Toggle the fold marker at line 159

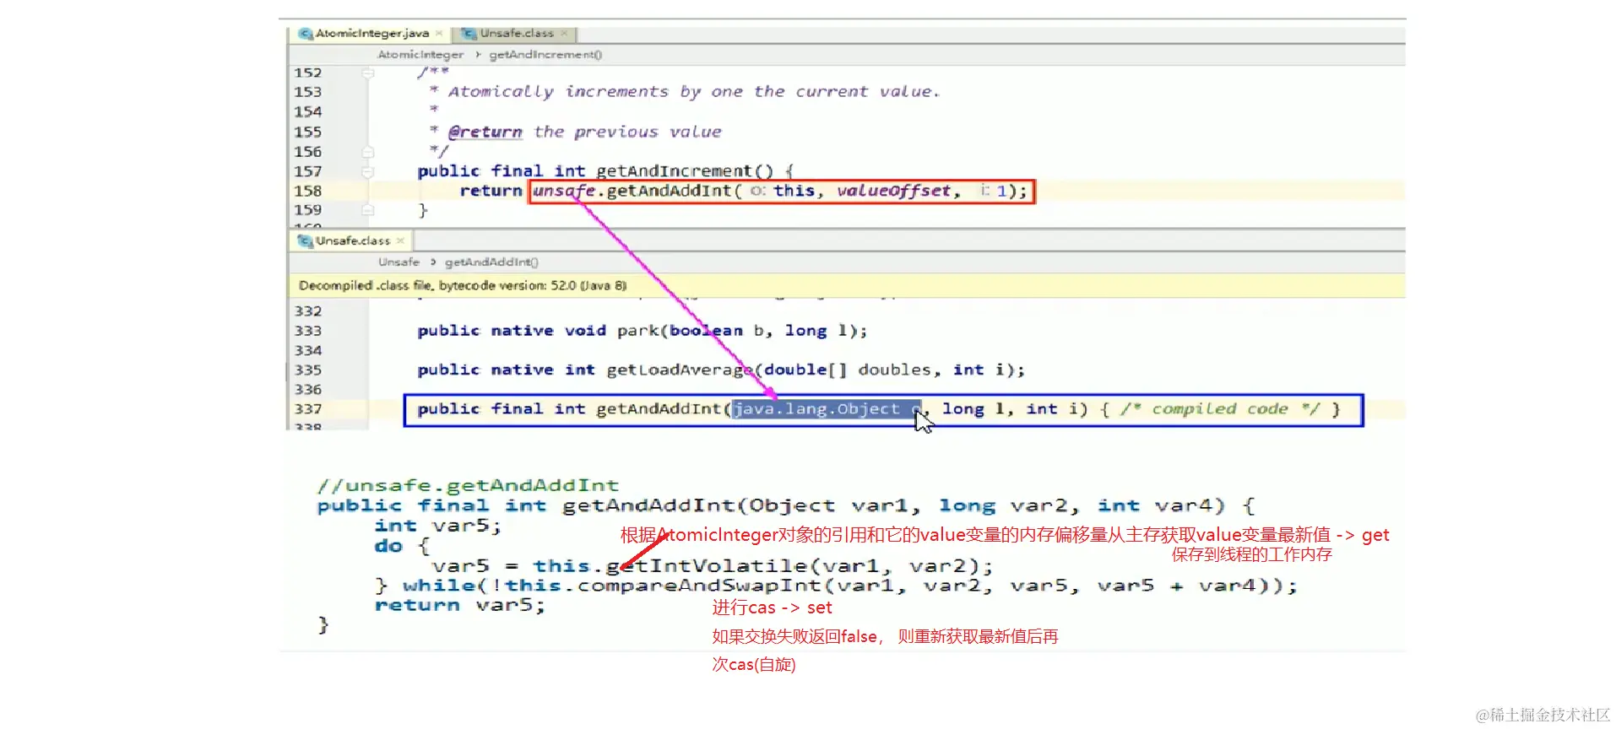click(368, 209)
